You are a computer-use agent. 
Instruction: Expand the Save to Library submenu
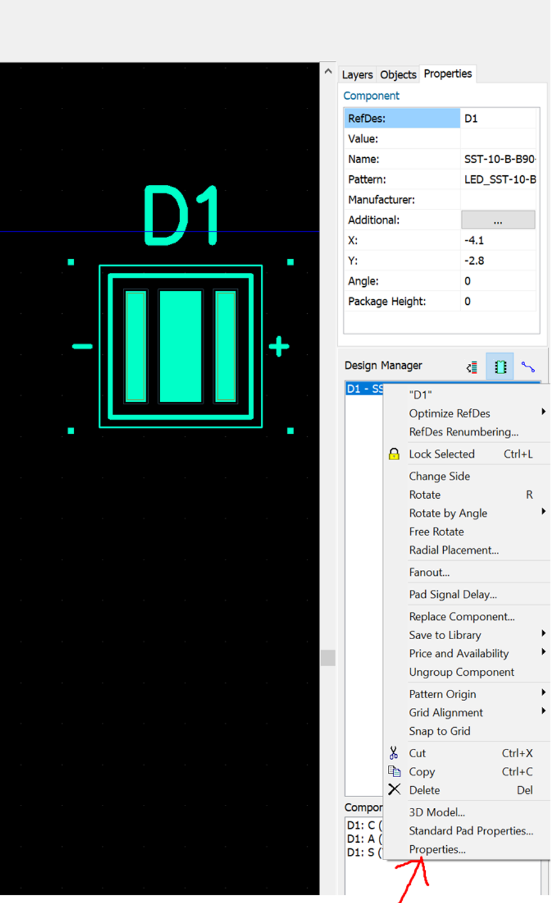(467, 635)
